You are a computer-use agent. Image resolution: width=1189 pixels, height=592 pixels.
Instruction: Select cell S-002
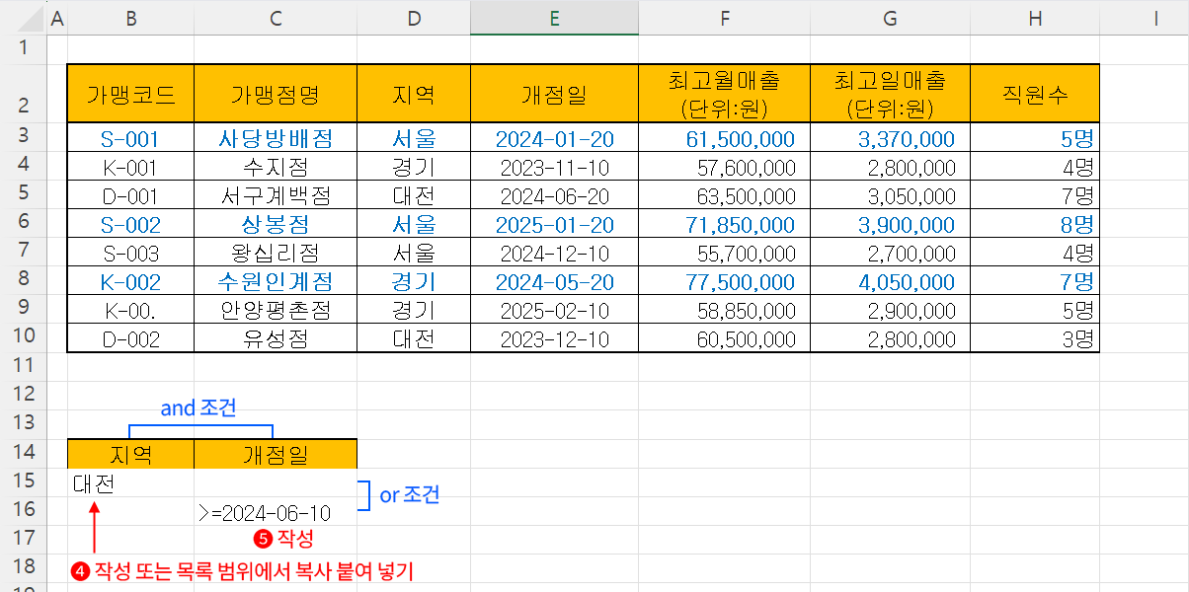130,223
